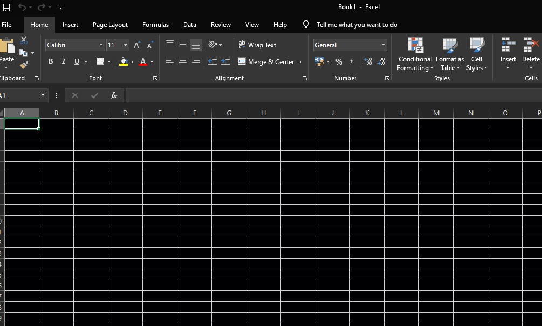This screenshot has height=326, width=542.
Task: Open the General number format dropdown
Action: click(x=382, y=45)
